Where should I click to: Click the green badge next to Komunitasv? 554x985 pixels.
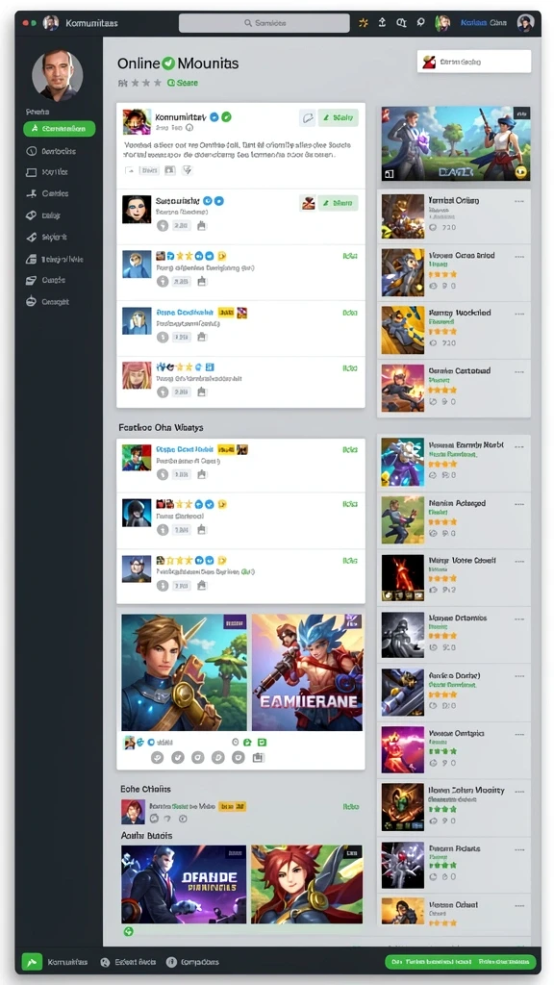226,116
